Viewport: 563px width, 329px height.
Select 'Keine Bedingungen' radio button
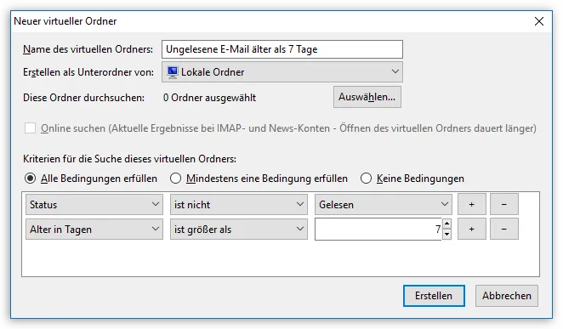click(366, 179)
